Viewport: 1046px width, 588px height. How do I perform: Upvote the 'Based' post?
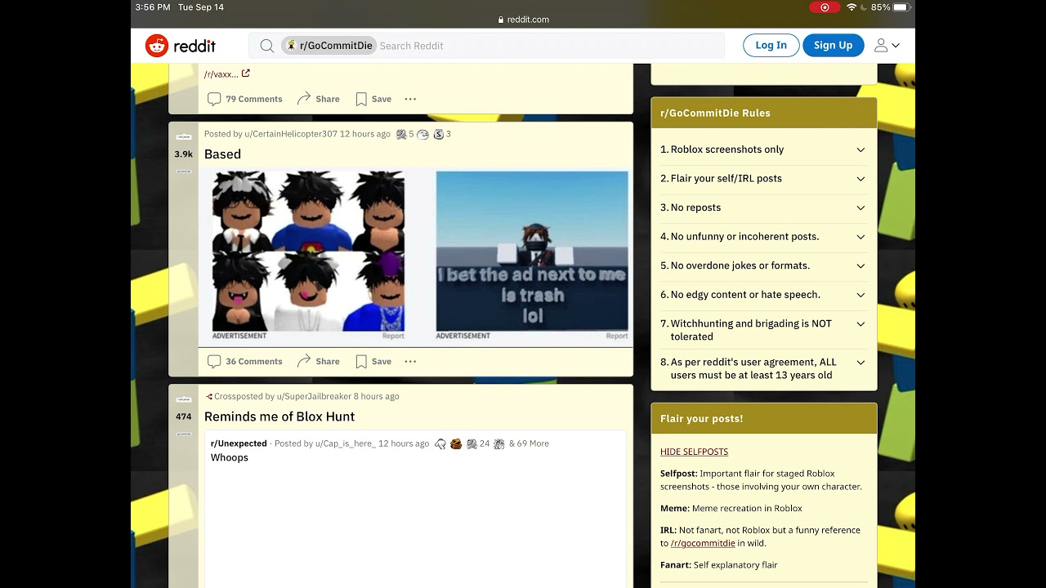point(183,136)
